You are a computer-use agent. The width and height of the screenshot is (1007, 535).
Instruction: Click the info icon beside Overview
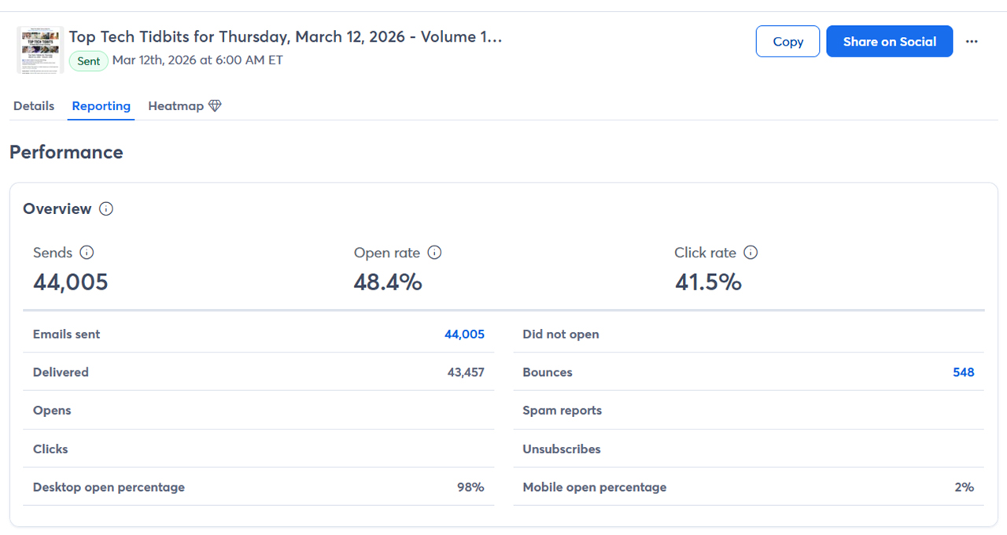pos(106,209)
